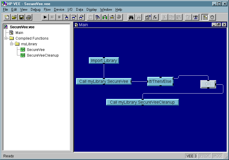Toggle the Program Explorer toolbar button

point(205,17)
